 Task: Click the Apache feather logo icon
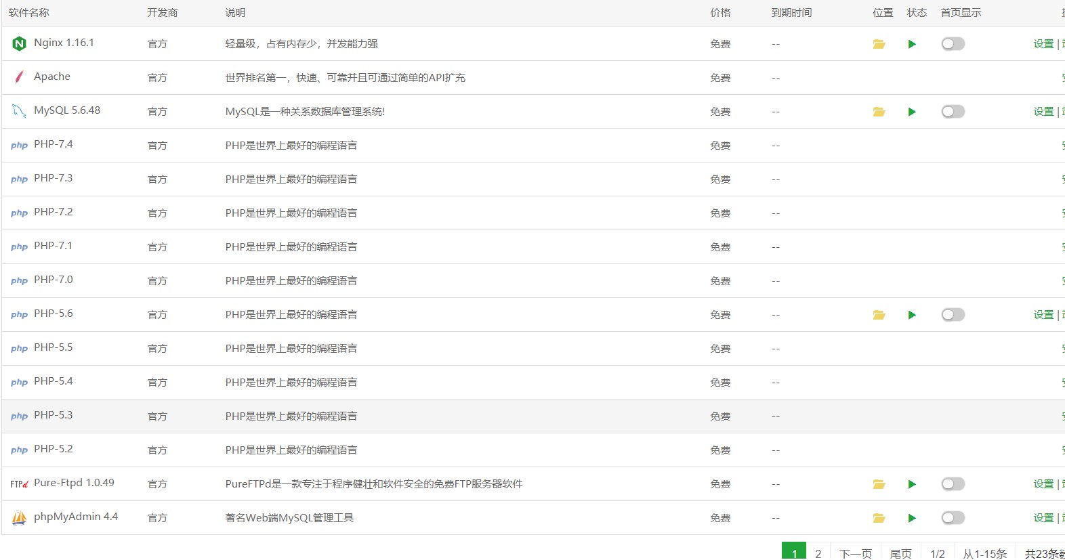[19, 77]
